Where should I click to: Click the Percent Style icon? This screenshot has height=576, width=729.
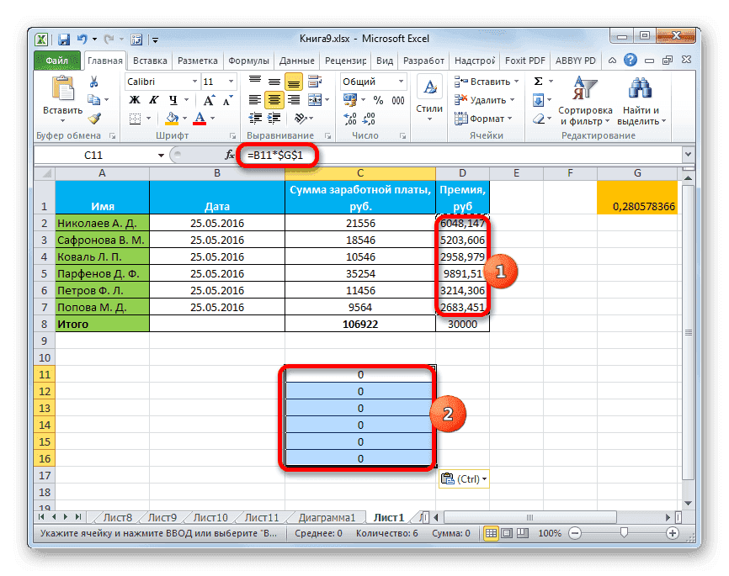pyautogui.click(x=377, y=100)
